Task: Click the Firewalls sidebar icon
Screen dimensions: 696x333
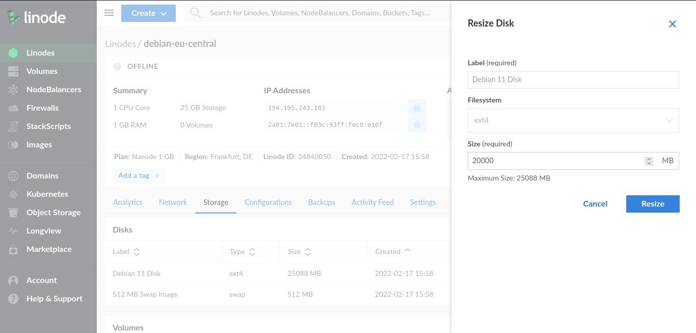Action: 13,108
